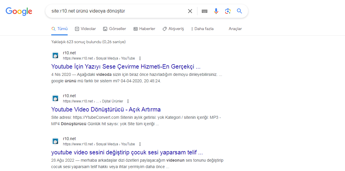This screenshot has width=345, height=171.
Task: Open three-dot menu for Yazıyı Sese Çevirme result
Action: (x=140, y=58)
